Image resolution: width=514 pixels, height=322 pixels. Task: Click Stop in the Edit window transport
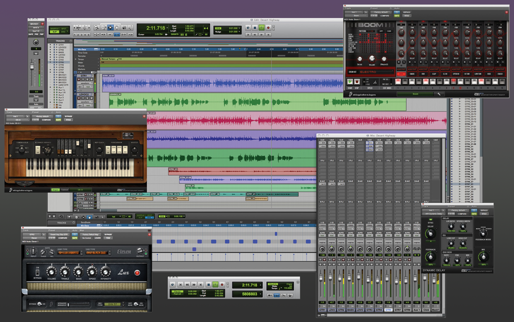[255, 28]
